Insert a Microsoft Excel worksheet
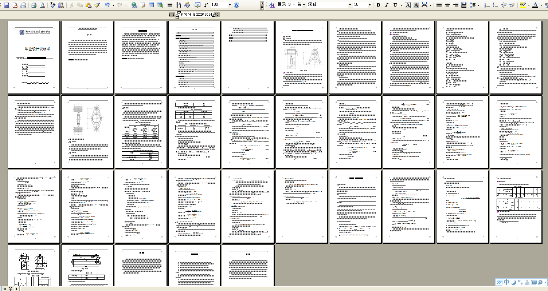The height and width of the screenshot is (291, 548). (x=160, y=5)
